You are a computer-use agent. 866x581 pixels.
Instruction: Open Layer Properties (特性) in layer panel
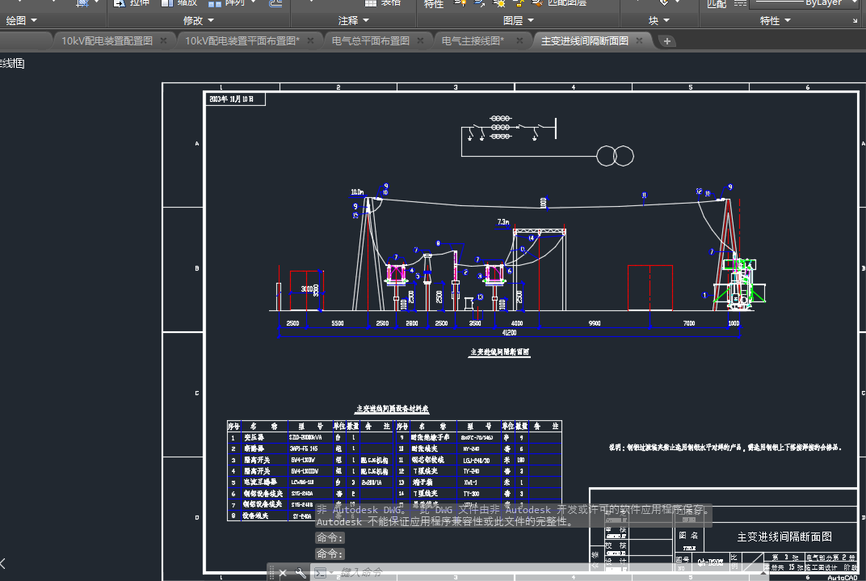[x=434, y=4]
